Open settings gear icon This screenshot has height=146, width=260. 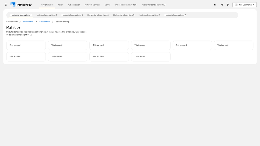tap(222, 5)
